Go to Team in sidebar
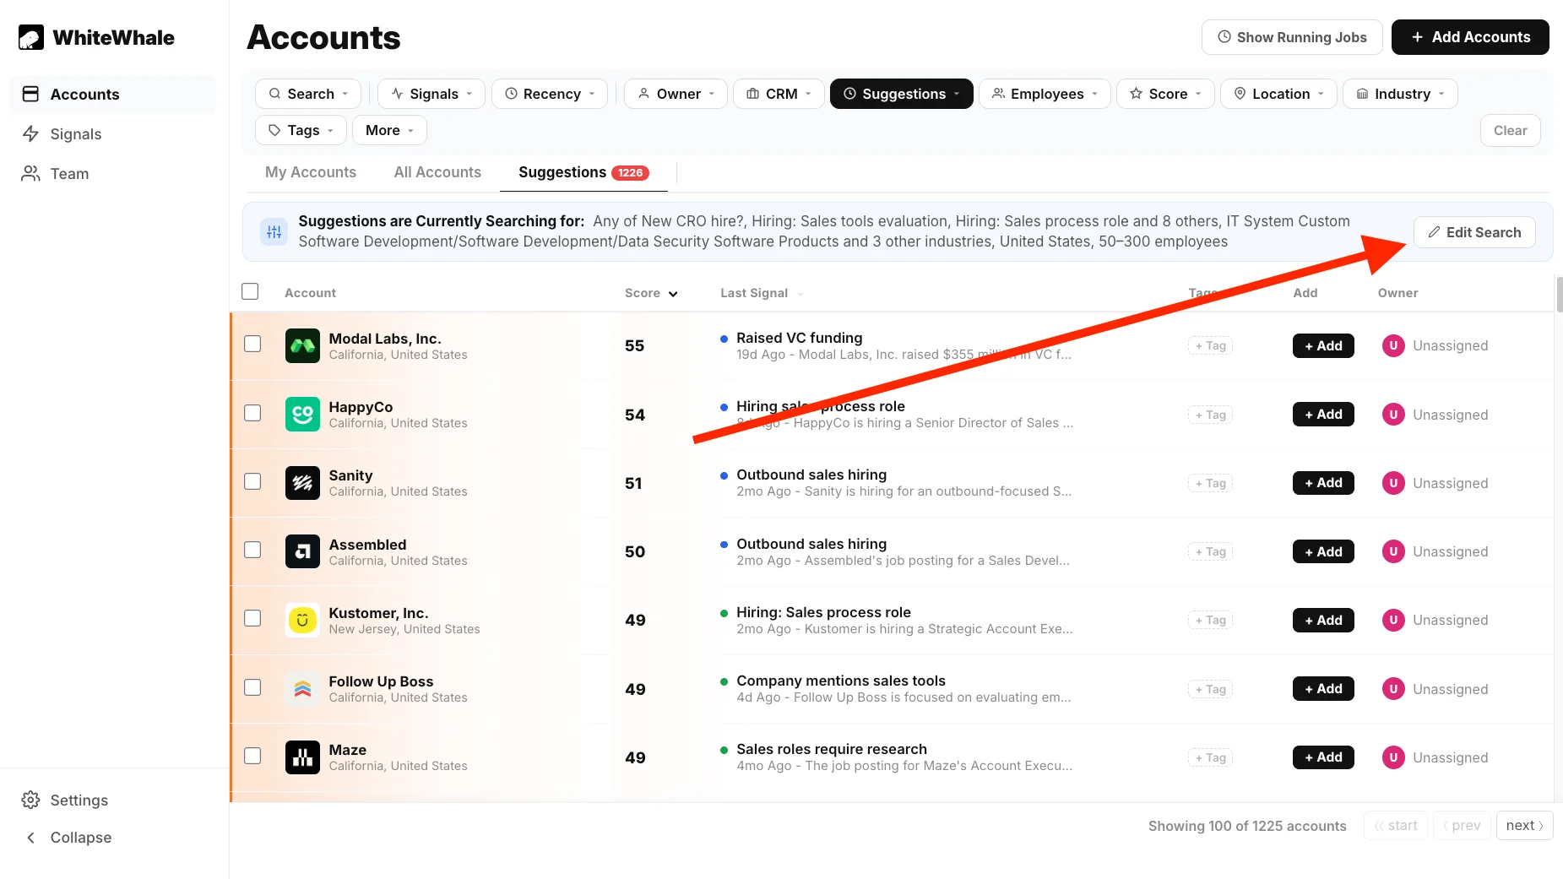1563x879 pixels. point(113,173)
